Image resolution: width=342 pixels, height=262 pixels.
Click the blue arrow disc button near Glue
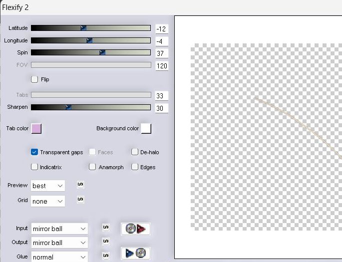pos(135,253)
